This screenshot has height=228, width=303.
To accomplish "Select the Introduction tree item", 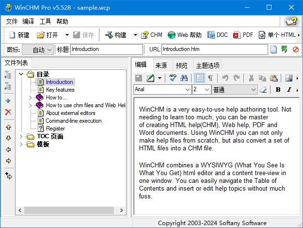I will point(59,82).
